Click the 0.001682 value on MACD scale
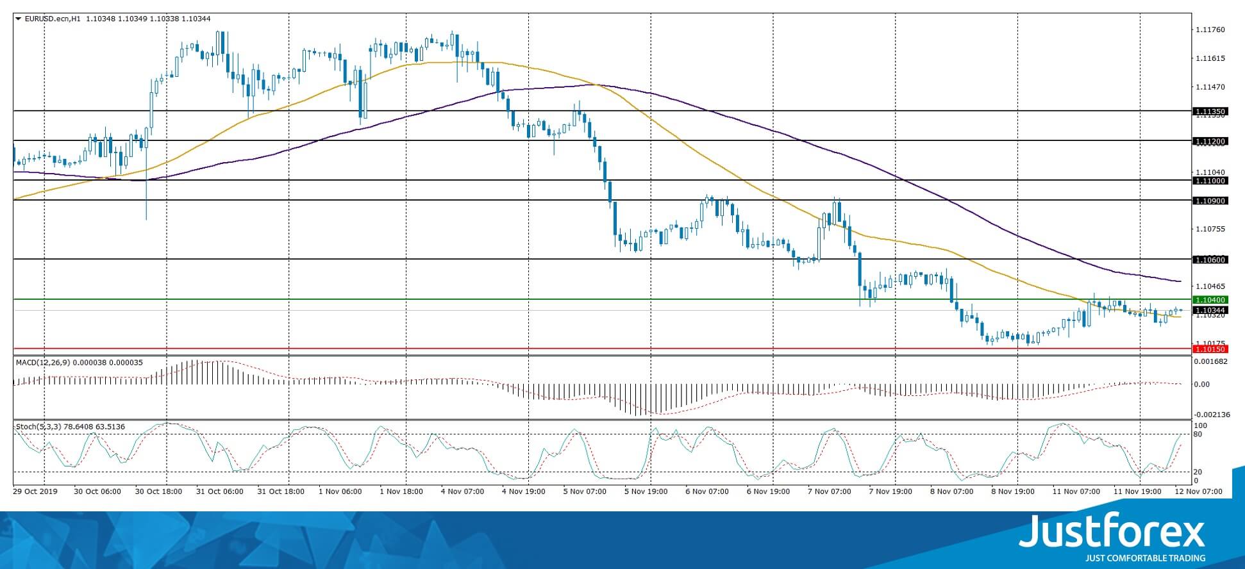This screenshot has width=1245, height=569. 1210,361
